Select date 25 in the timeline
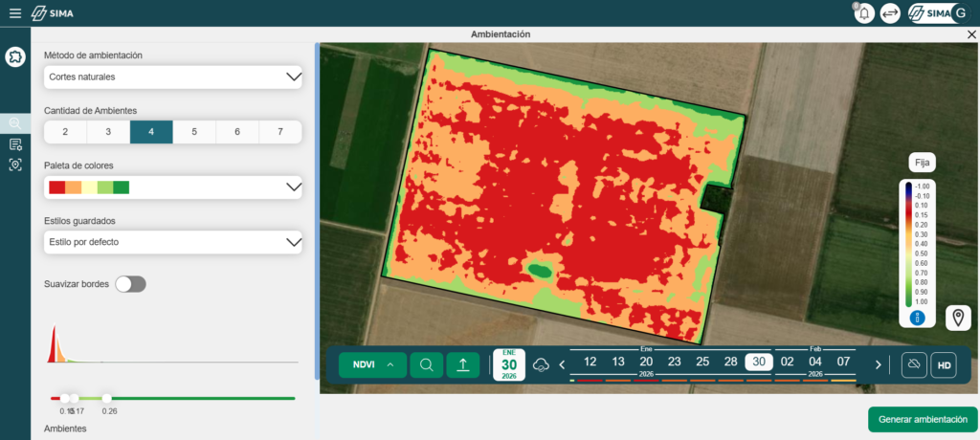Image resolution: width=980 pixels, height=440 pixels. 702,362
